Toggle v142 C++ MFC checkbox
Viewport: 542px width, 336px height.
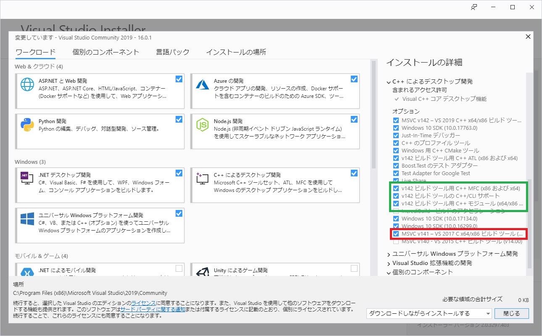tap(396, 188)
